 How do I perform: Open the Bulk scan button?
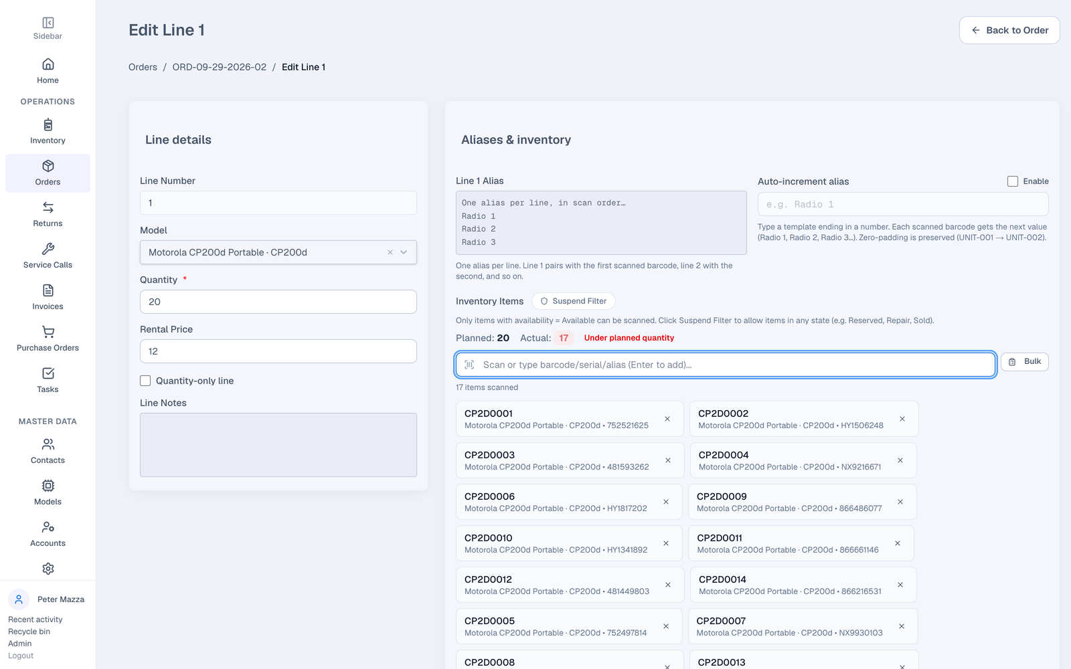tap(1025, 362)
